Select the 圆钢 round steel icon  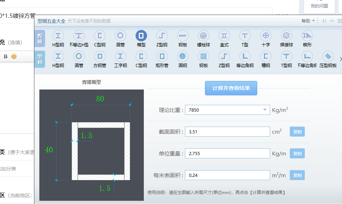182,56
